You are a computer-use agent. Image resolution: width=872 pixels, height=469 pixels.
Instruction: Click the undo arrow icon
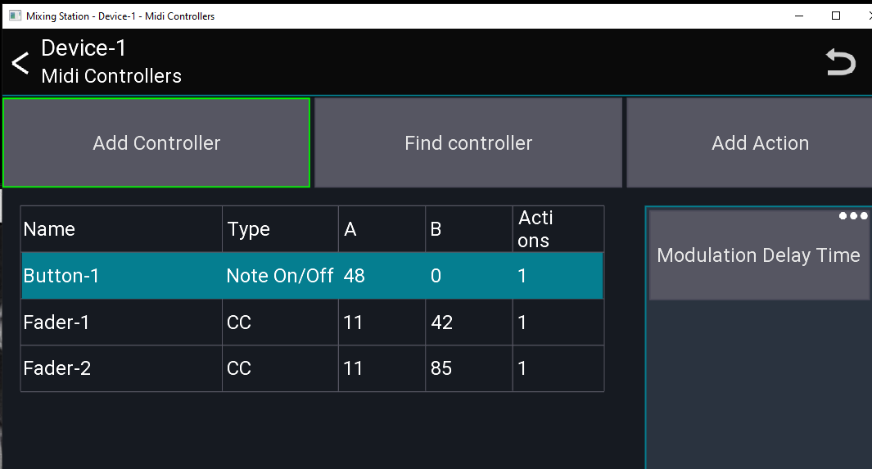coord(840,63)
